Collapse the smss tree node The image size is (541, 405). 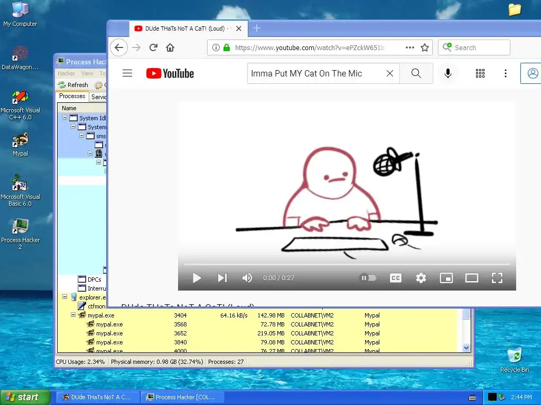(81, 136)
